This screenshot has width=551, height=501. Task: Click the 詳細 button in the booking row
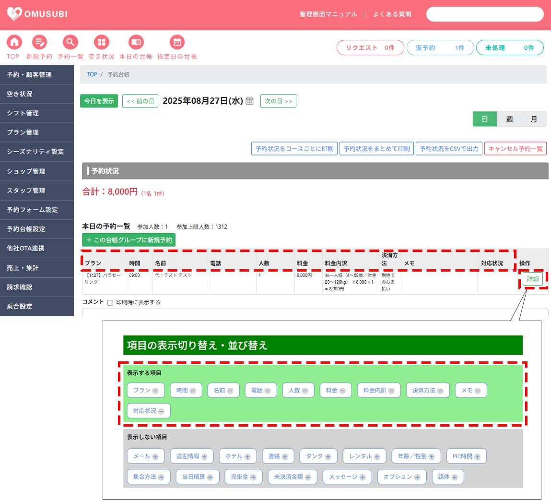[532, 279]
